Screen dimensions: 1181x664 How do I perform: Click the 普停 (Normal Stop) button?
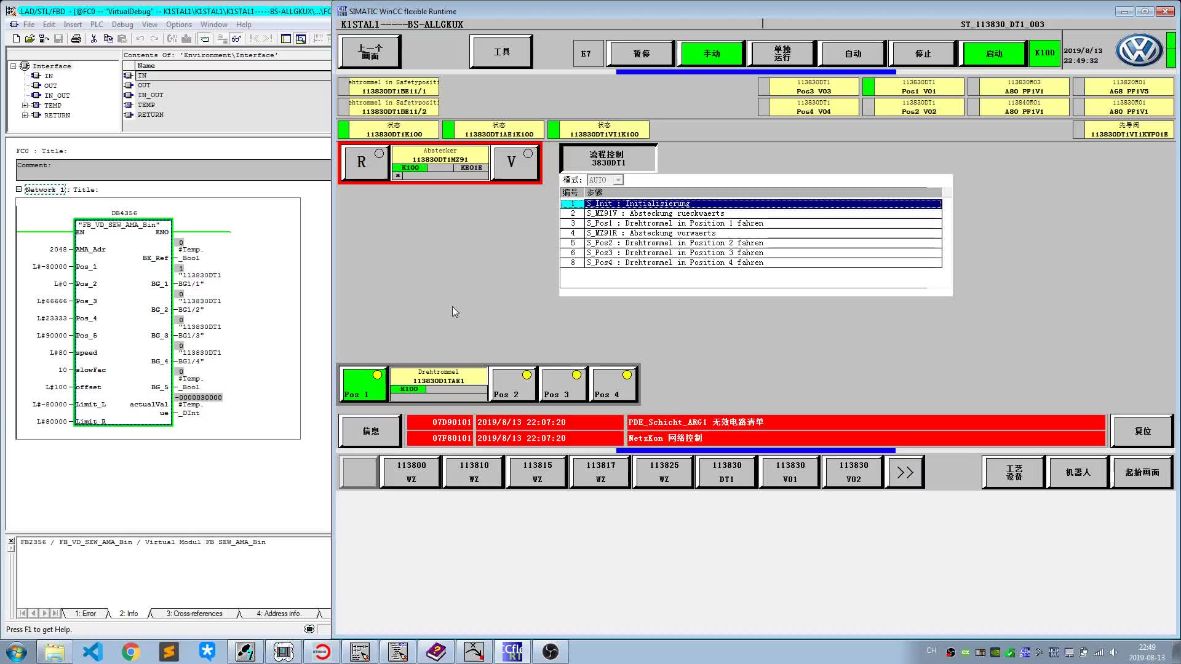tap(641, 53)
